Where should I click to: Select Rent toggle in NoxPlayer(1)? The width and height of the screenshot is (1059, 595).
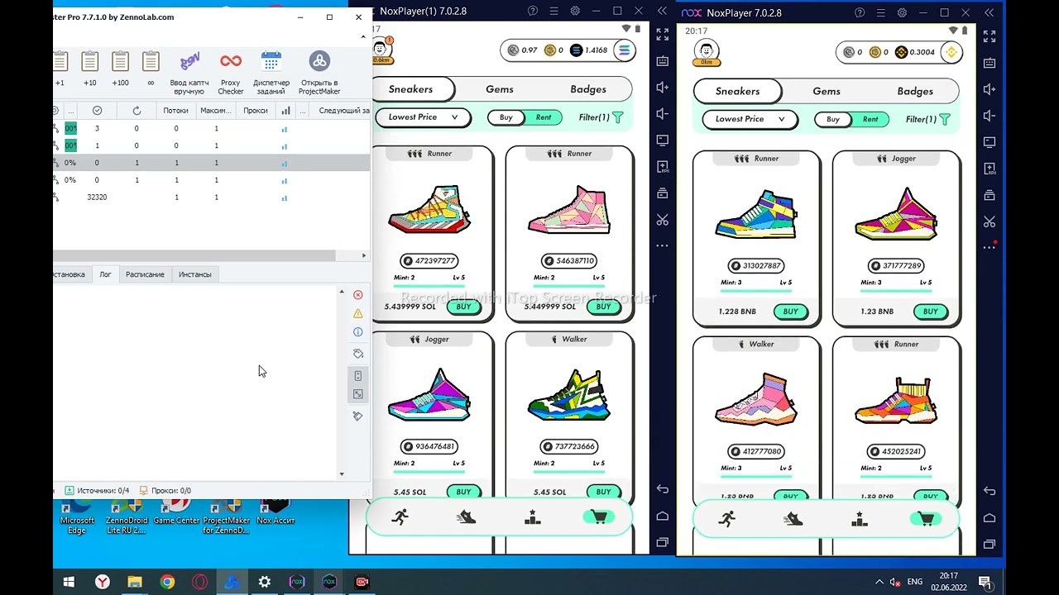point(544,117)
